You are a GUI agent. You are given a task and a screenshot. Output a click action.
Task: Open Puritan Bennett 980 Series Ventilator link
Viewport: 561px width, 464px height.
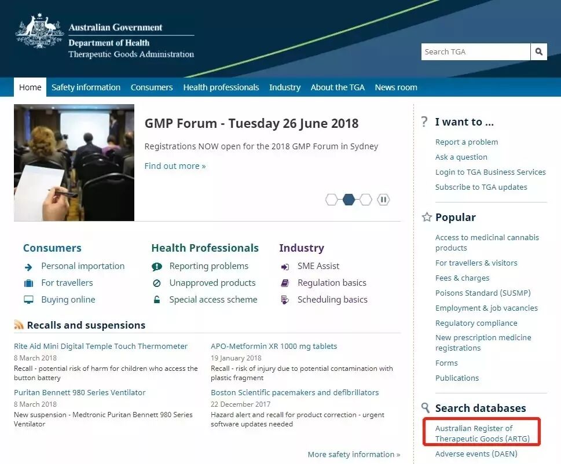[80, 392]
